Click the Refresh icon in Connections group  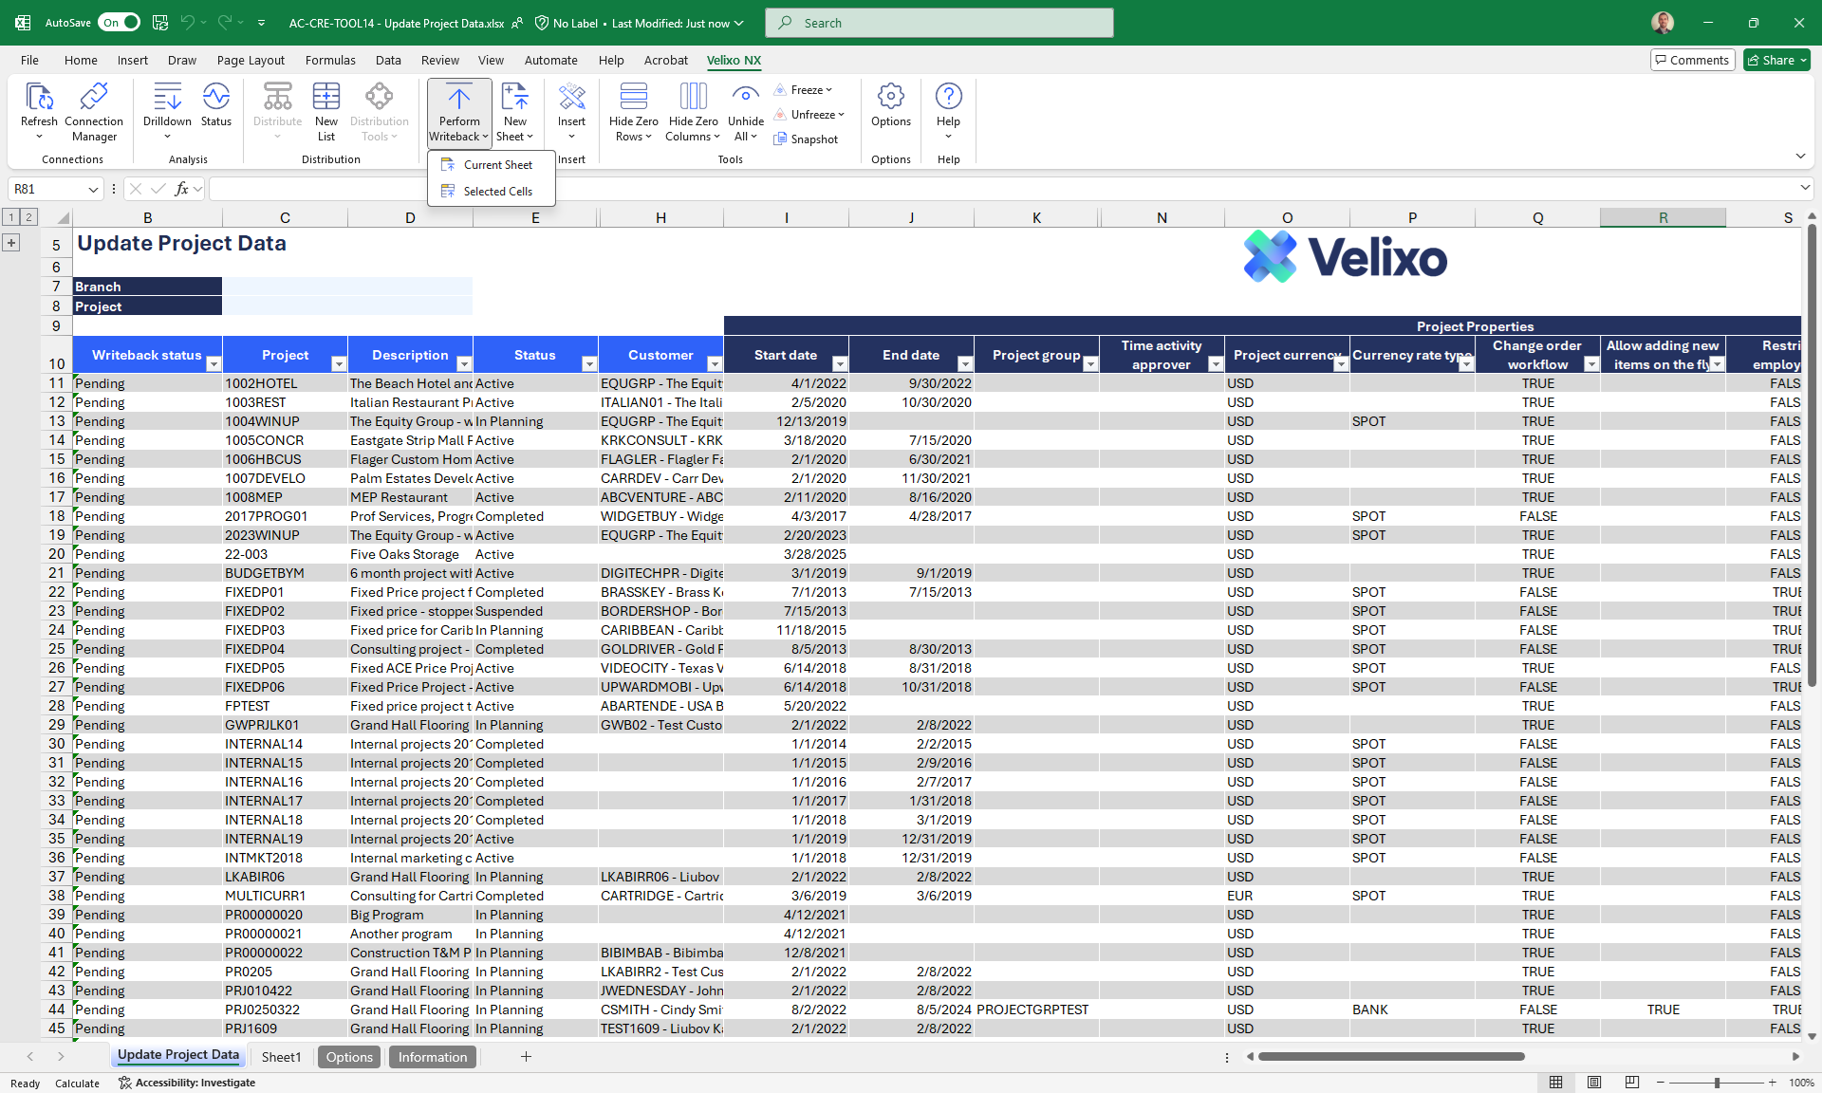pyautogui.click(x=39, y=98)
